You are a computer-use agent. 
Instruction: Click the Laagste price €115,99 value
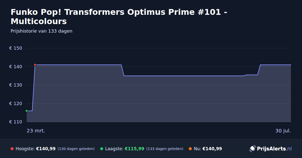(134, 149)
